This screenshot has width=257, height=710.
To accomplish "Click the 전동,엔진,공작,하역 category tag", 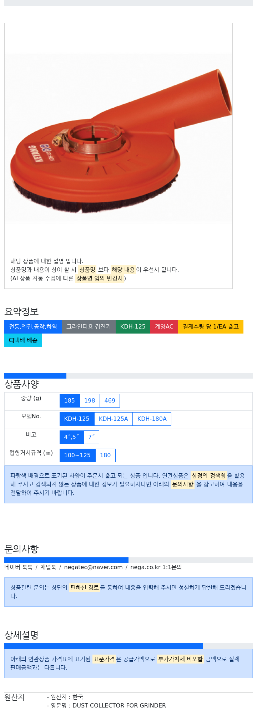I will 33,327.
